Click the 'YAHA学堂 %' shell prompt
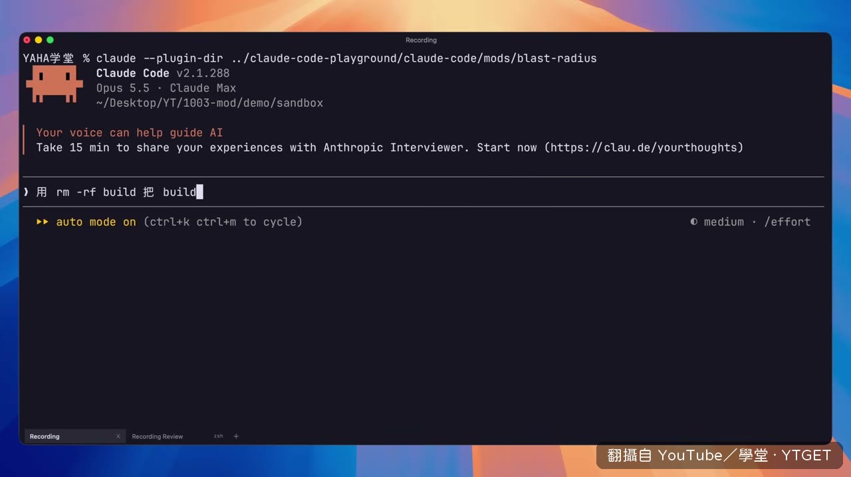This screenshot has width=851, height=477. pyautogui.click(x=57, y=58)
